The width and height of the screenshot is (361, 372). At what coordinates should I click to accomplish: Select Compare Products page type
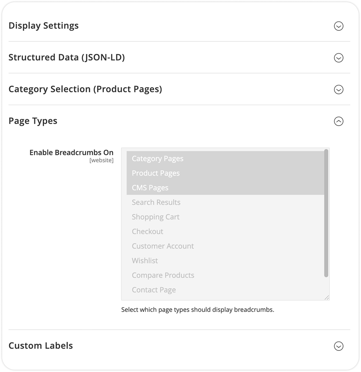163,275
